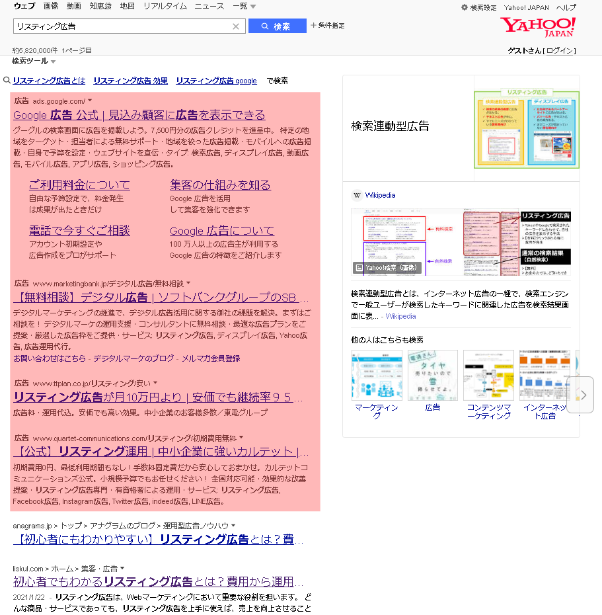
Task: Open the 検索設定 gear icon
Action: pos(465,7)
